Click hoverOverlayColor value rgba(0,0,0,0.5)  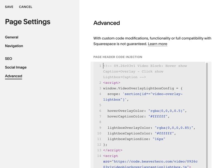(x=166, y=111)
